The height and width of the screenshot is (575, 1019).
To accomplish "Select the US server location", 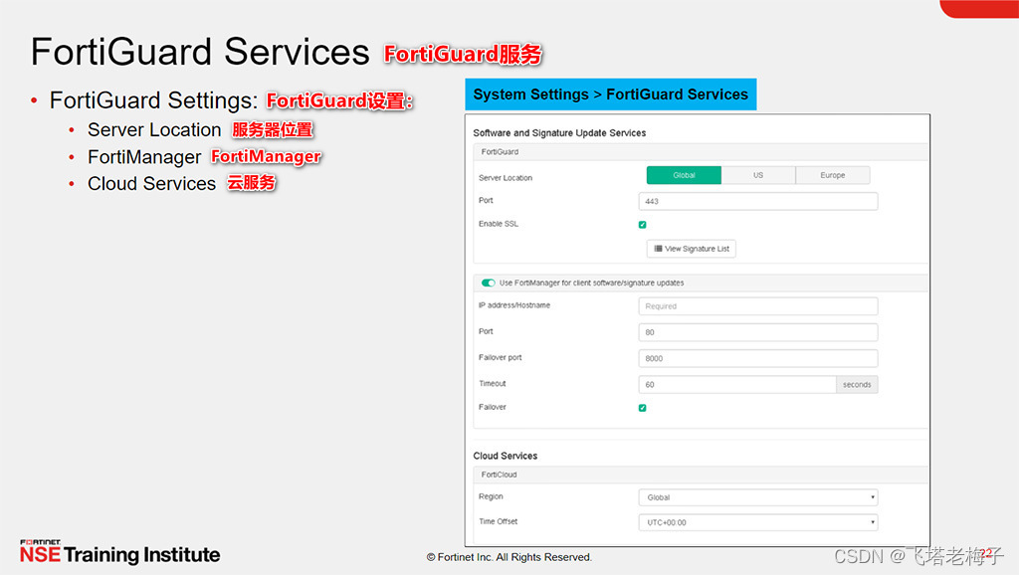I will [x=758, y=175].
